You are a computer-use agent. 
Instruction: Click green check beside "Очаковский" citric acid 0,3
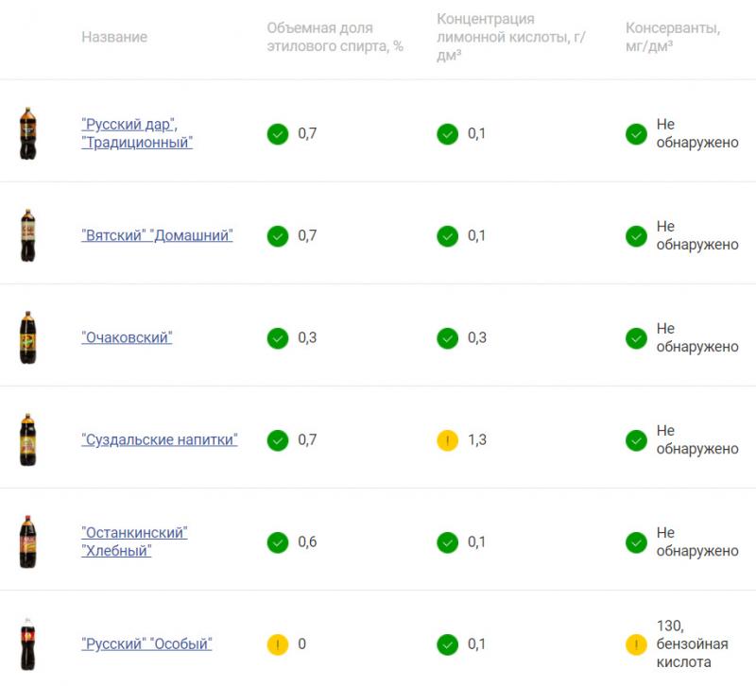[x=447, y=338]
